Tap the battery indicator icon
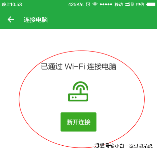The image size is (157, 151). 151,4
